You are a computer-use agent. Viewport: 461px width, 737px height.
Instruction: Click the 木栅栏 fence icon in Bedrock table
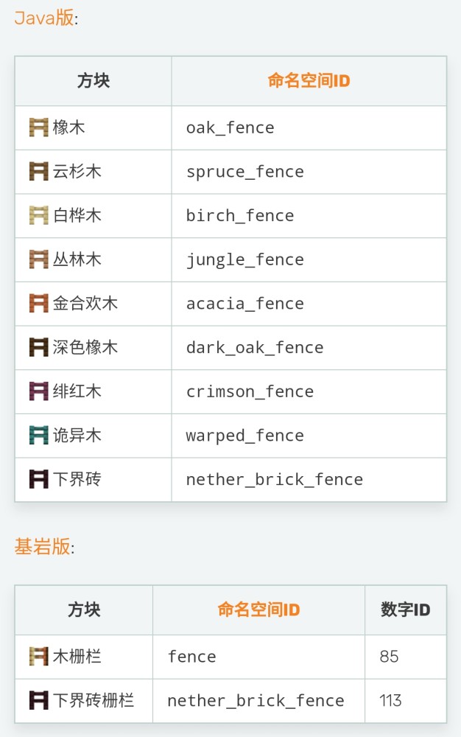[x=38, y=656]
